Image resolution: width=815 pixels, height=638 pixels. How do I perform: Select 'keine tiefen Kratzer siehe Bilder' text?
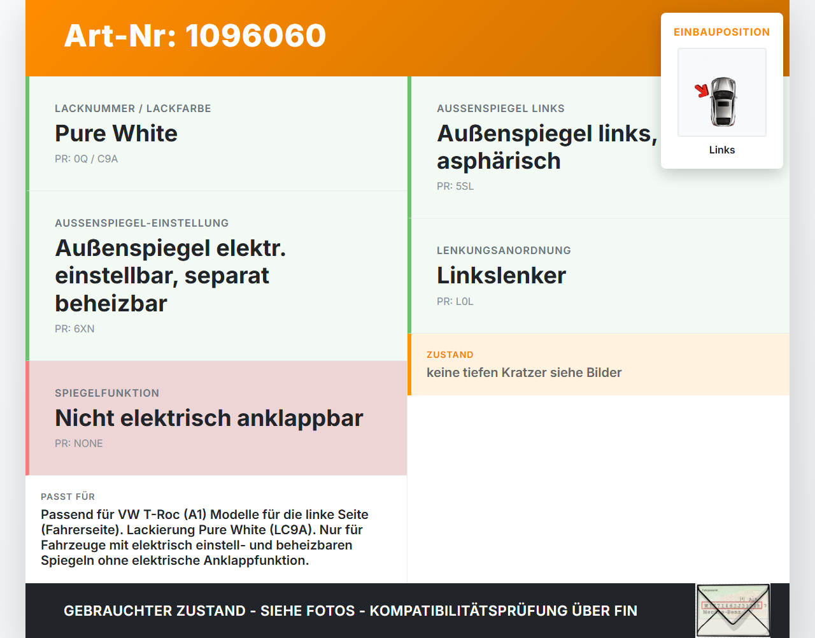tap(524, 372)
